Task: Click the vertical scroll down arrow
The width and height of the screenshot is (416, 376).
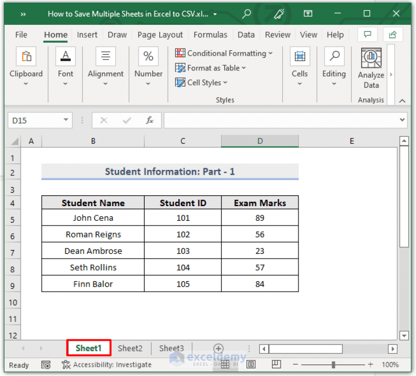Action: [x=404, y=336]
